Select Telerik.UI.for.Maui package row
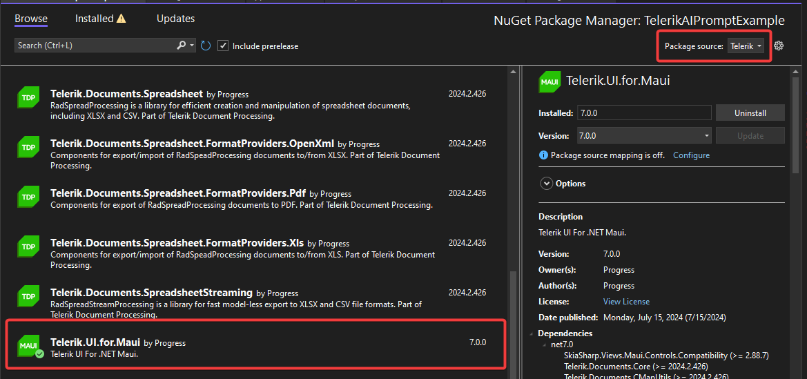The width and height of the screenshot is (807, 379). [x=256, y=344]
